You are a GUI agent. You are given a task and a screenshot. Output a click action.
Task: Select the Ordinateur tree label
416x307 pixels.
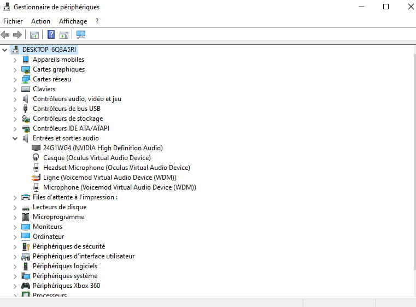tap(48, 237)
